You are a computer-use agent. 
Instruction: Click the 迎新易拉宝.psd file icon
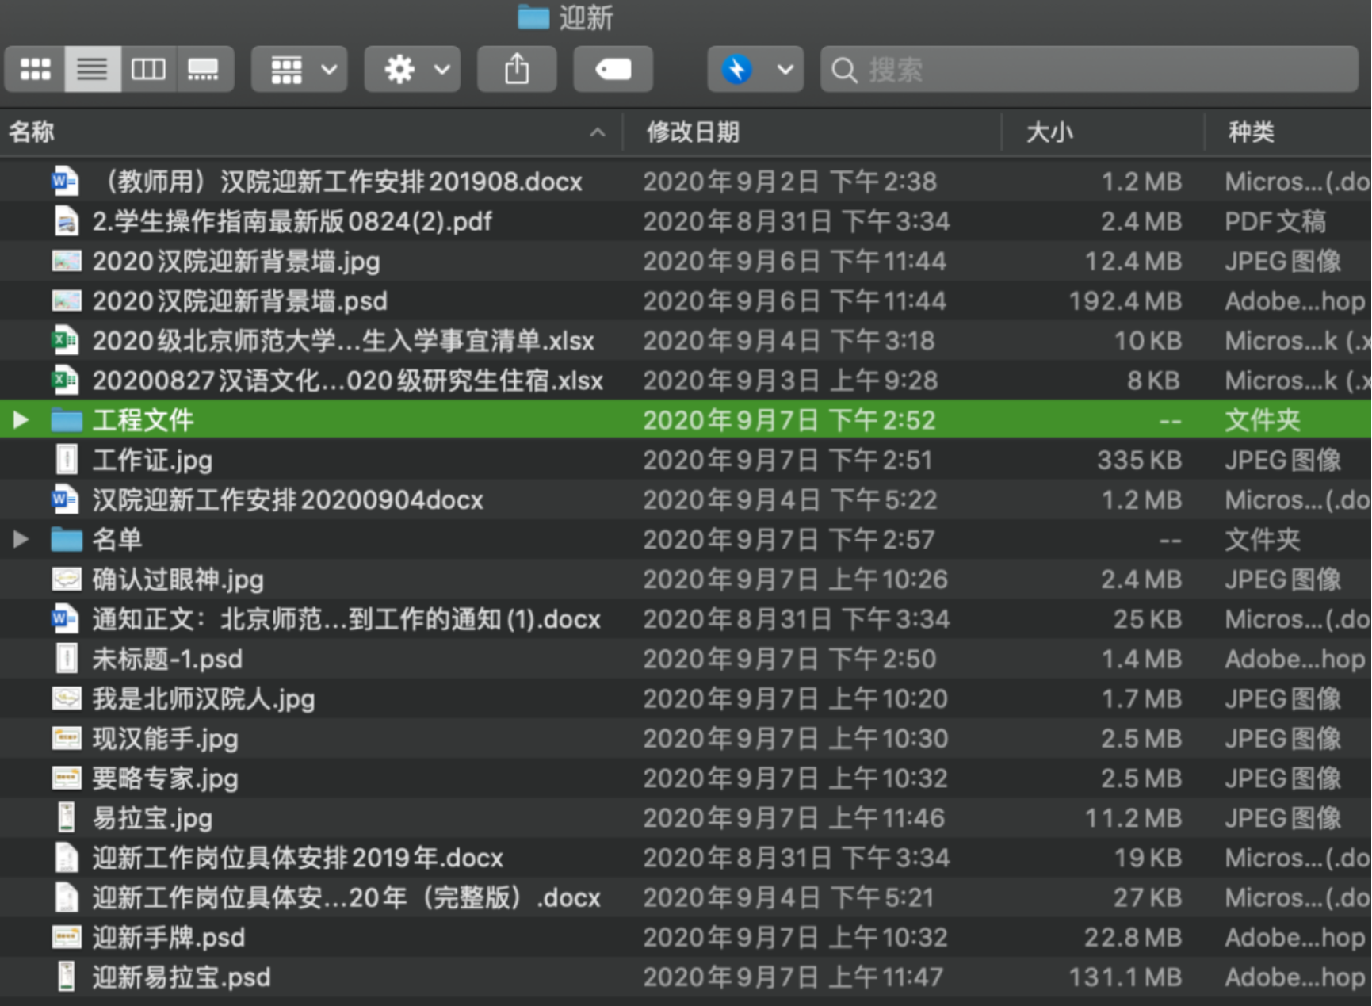tap(67, 977)
